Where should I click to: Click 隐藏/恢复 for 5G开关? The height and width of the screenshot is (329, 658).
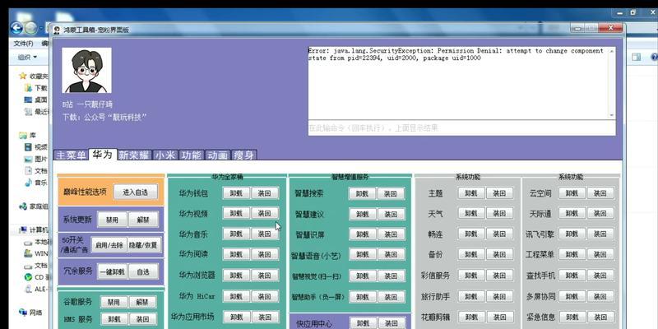(x=143, y=245)
